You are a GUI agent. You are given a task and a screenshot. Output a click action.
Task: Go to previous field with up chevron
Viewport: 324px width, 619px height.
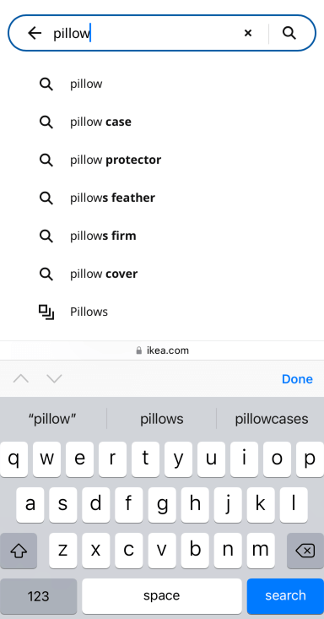[x=21, y=379]
